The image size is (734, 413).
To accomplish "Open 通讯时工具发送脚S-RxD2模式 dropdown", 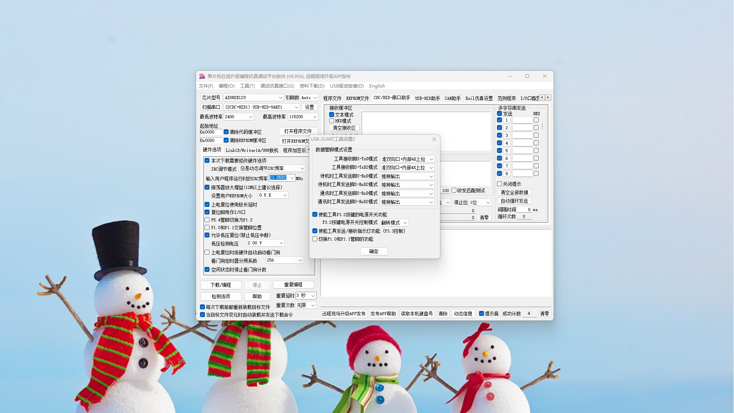I will click(407, 202).
